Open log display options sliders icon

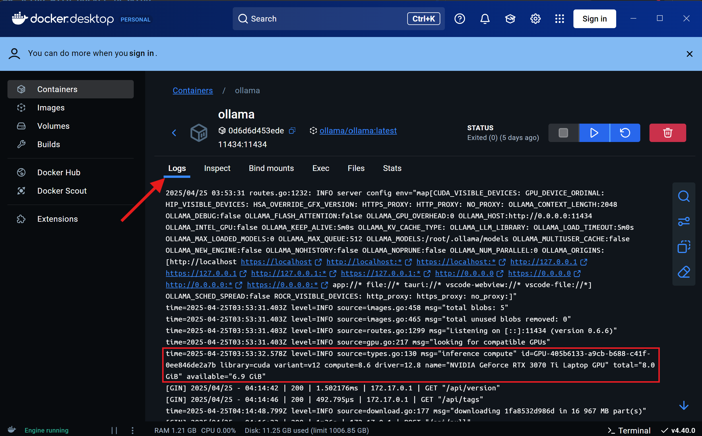[x=684, y=221]
